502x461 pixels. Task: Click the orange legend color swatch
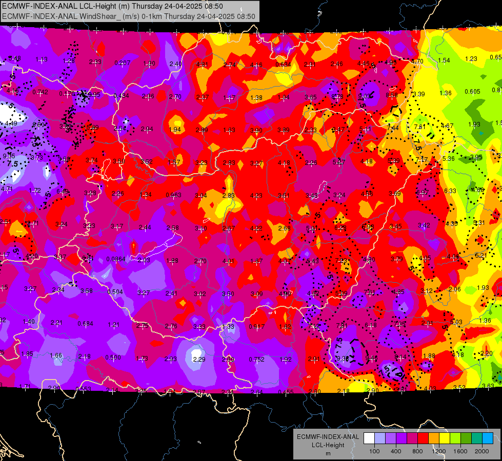[434, 438]
